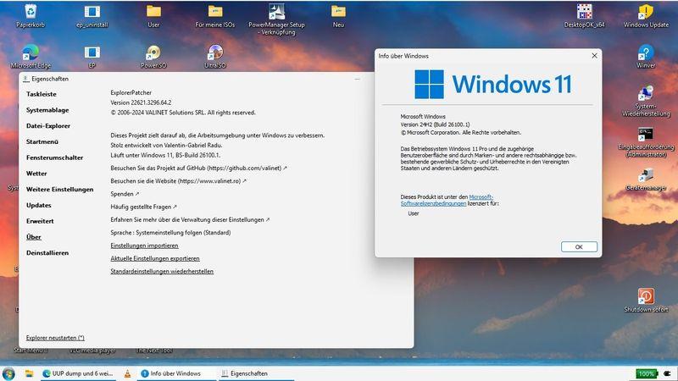Select the Über section
The image size is (678, 381).
(34, 237)
